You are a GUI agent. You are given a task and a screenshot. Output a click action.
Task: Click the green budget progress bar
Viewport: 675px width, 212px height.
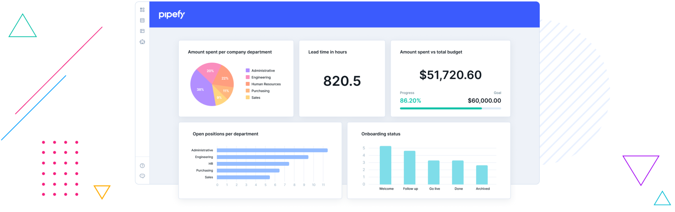click(441, 108)
